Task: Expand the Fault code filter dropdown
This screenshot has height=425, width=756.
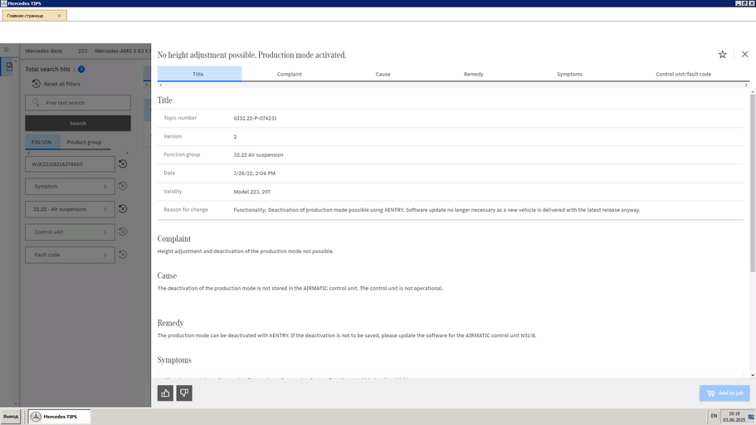Action: coord(70,255)
